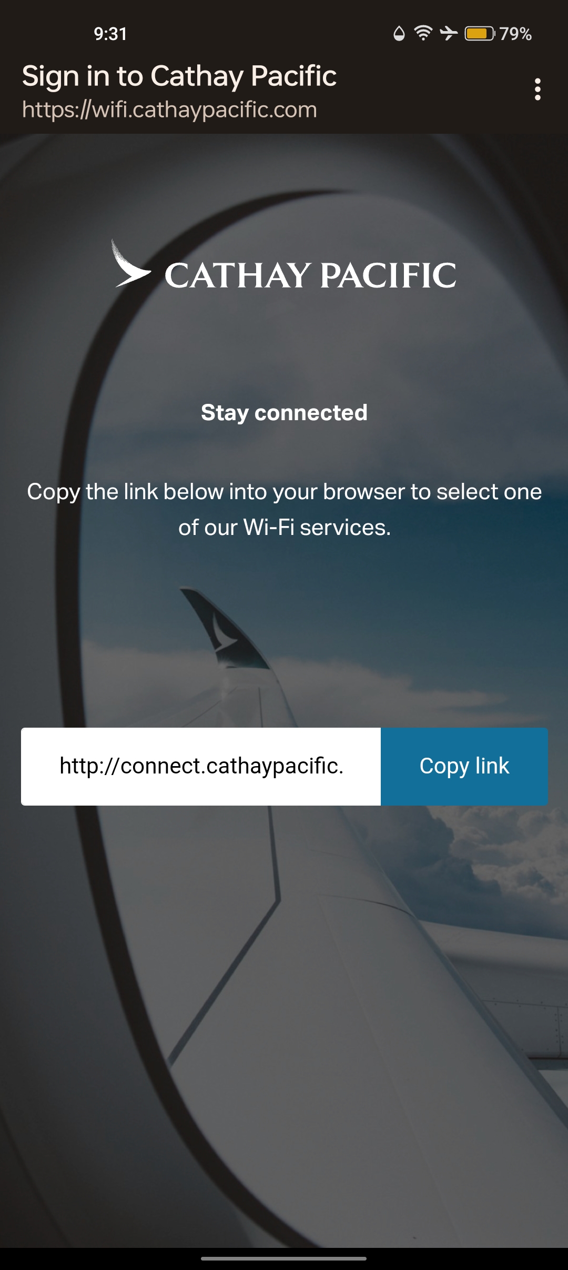This screenshot has width=568, height=1270.
Task: Tap the 9:31 clock in status bar
Action: tap(110, 34)
